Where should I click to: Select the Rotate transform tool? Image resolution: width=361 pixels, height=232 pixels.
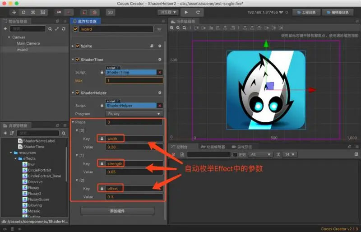(x=23, y=12)
